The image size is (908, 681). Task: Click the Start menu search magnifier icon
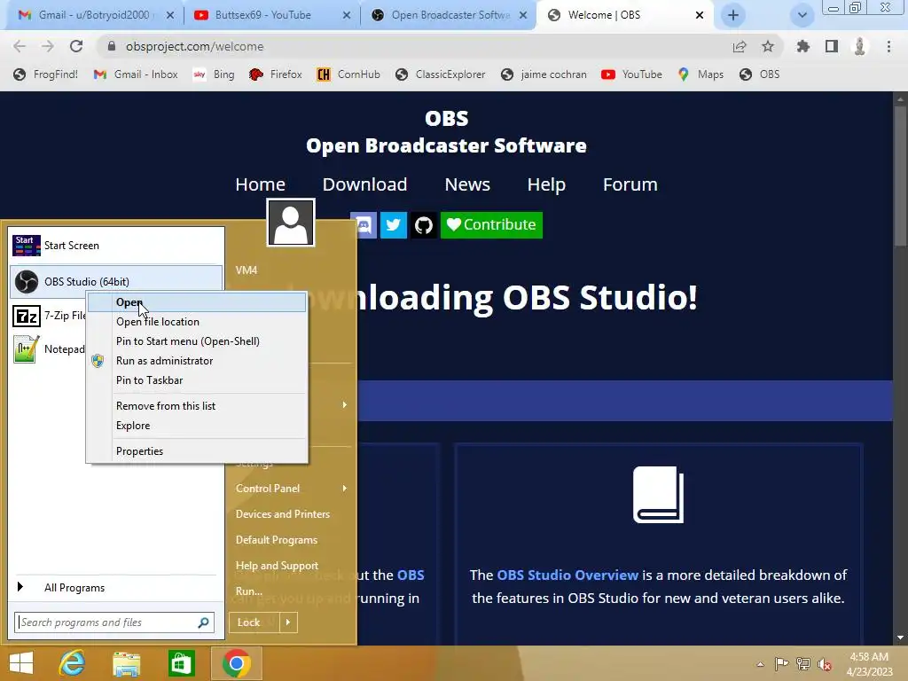coord(203,622)
